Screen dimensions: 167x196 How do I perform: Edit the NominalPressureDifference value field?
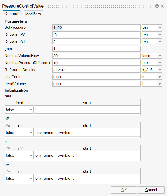96,63
